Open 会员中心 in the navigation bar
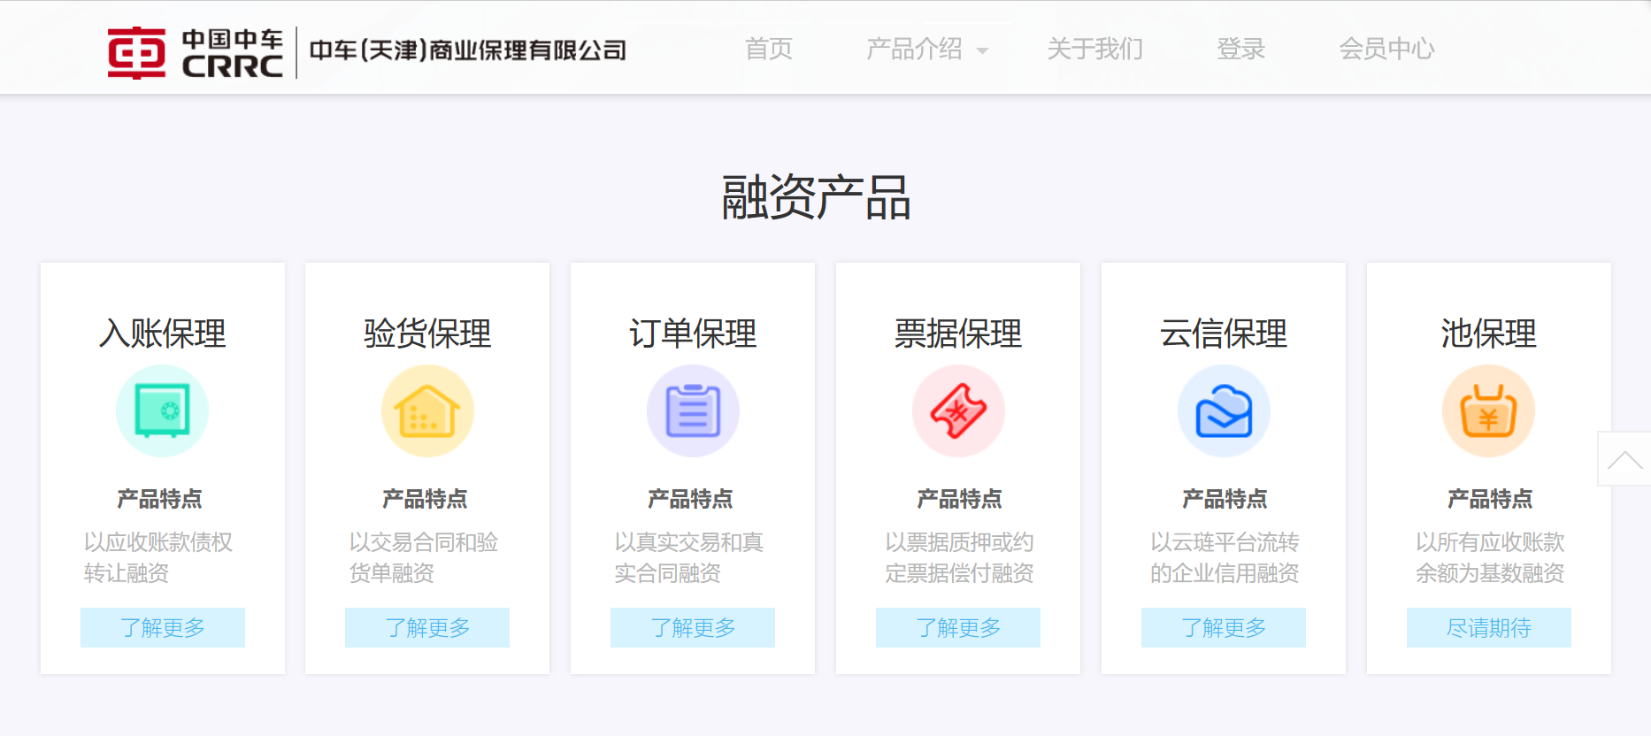This screenshot has width=1651, height=736. 1386,49
